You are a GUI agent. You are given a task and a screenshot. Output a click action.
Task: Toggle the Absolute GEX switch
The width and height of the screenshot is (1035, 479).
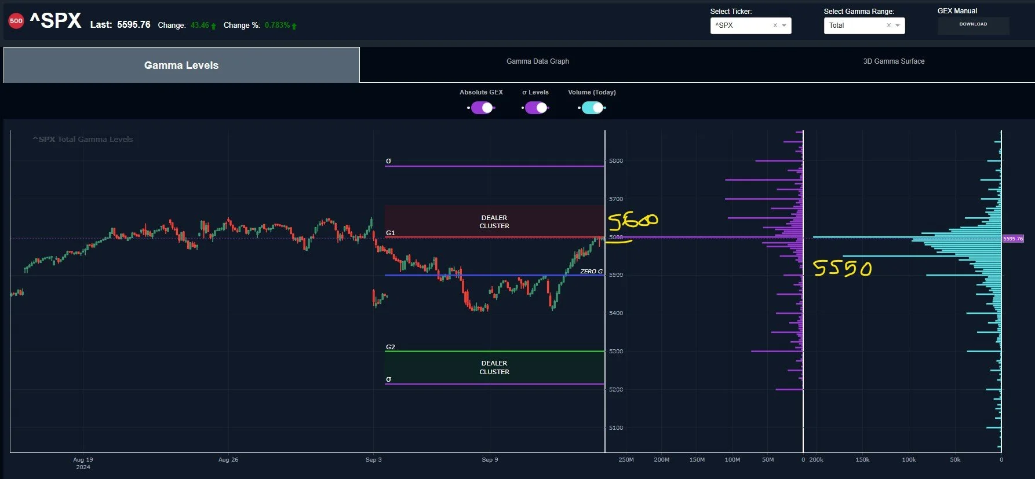(482, 108)
